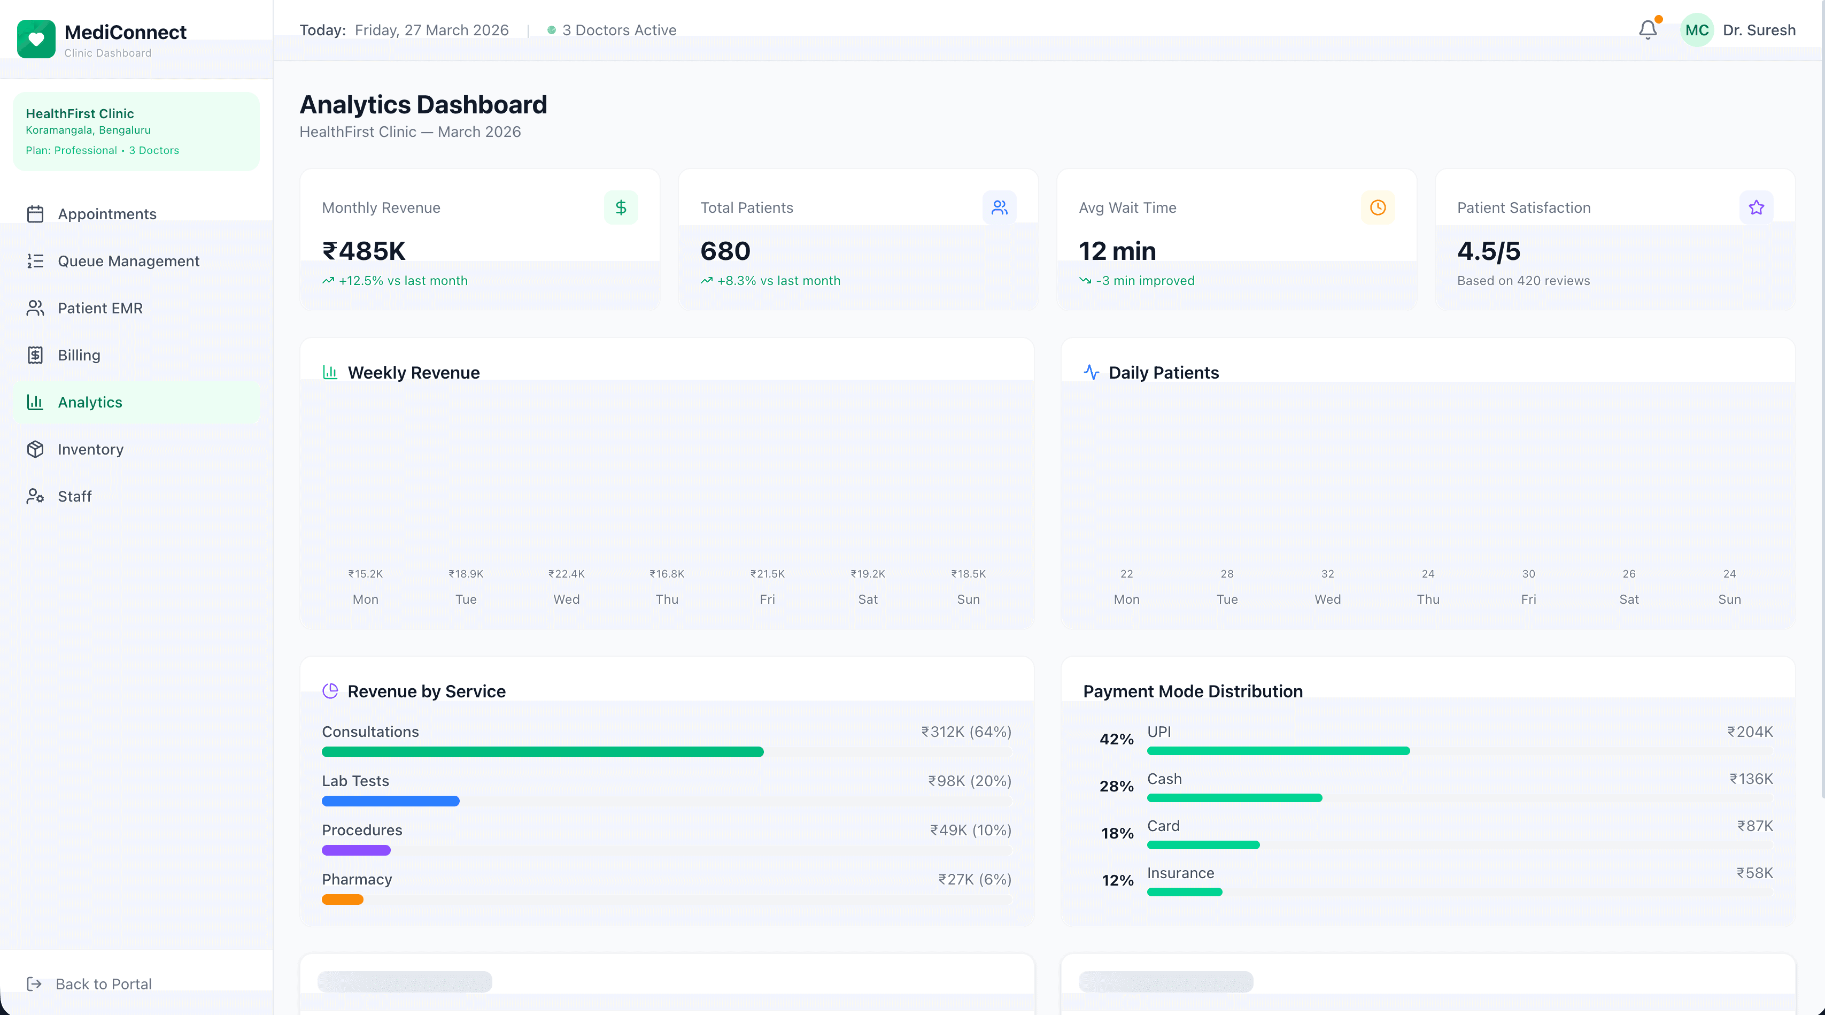Click the pie chart icon beside Revenue by Service
Screen dimensions: 1825x1015
331,690
